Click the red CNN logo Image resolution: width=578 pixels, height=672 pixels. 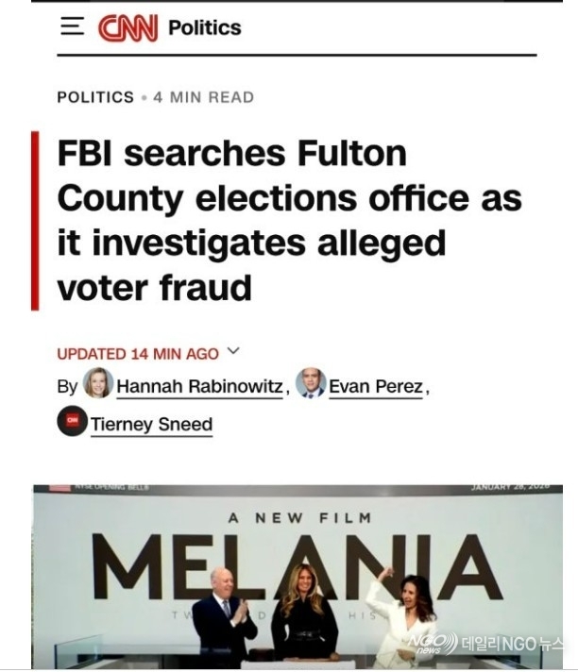coord(127,27)
